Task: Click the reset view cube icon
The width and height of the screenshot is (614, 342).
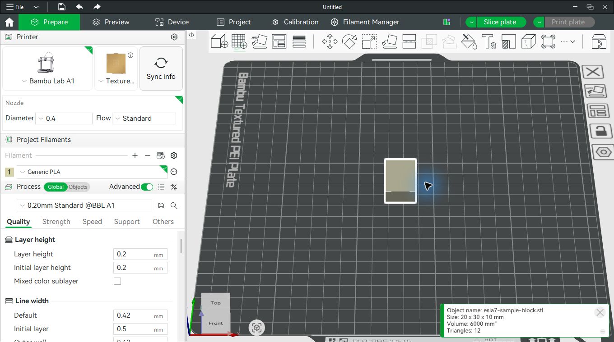Action: (257, 328)
